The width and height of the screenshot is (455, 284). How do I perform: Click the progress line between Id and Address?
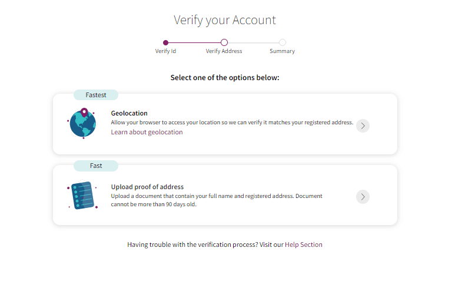point(195,42)
